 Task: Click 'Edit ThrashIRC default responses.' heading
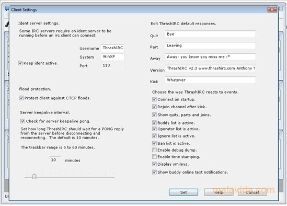point(183,24)
